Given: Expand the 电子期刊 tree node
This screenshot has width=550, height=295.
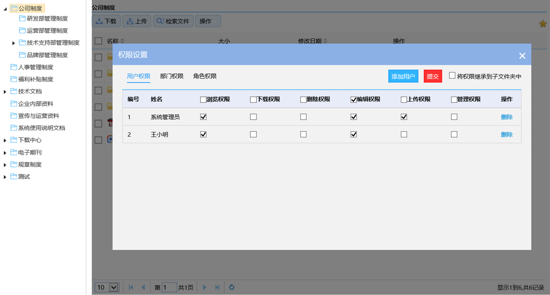Looking at the screenshot, I should (x=5, y=153).
